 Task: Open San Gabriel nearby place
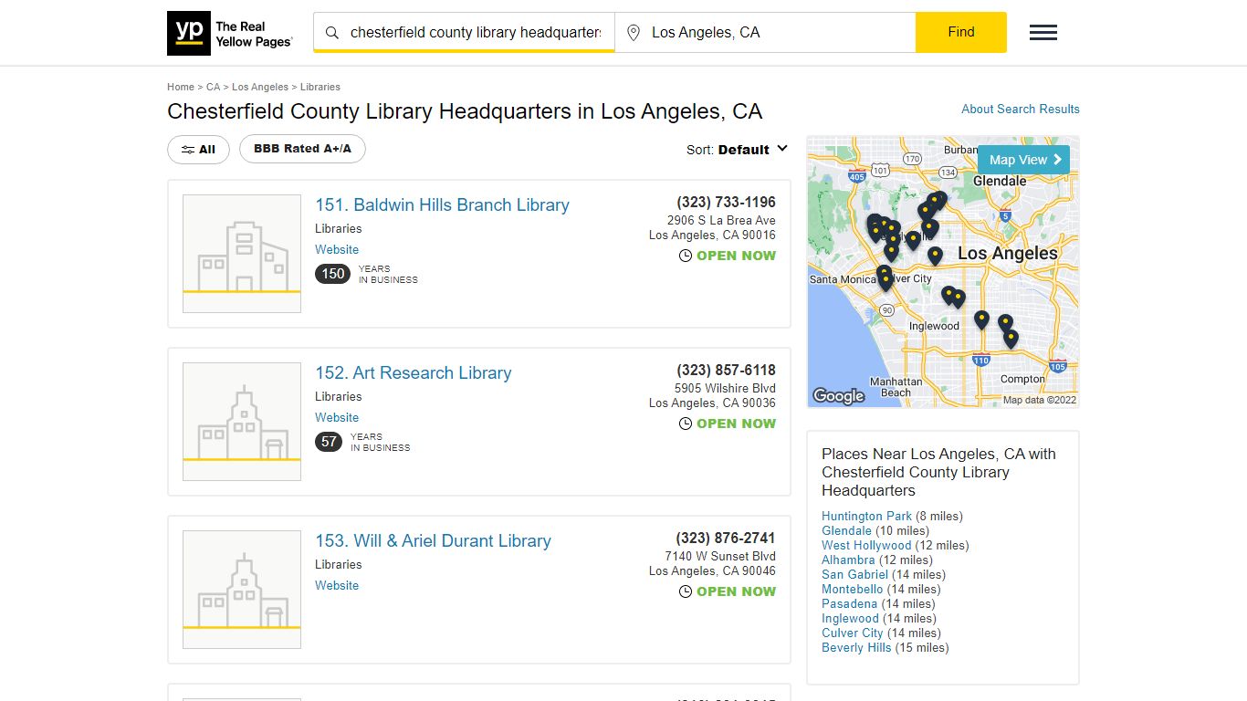854,574
